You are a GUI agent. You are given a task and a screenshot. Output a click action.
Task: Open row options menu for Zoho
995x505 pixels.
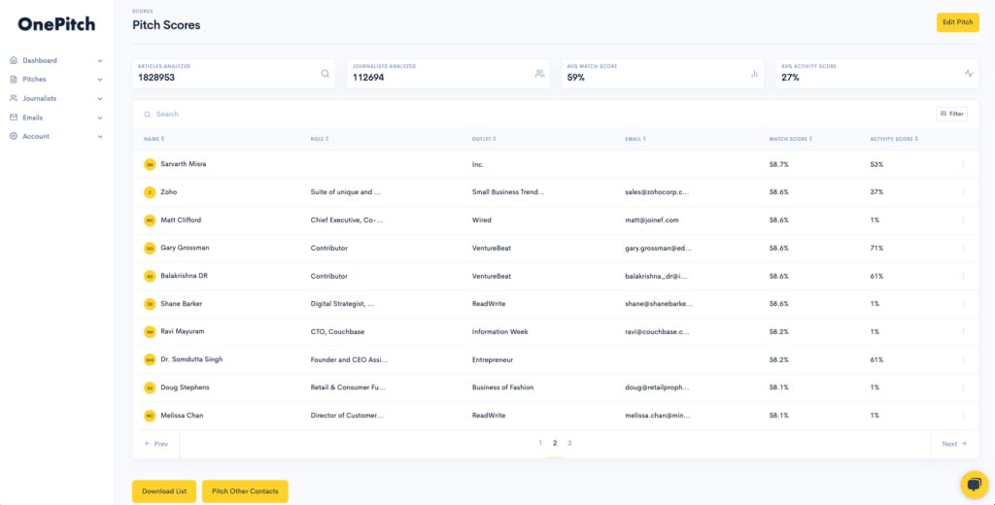963,192
